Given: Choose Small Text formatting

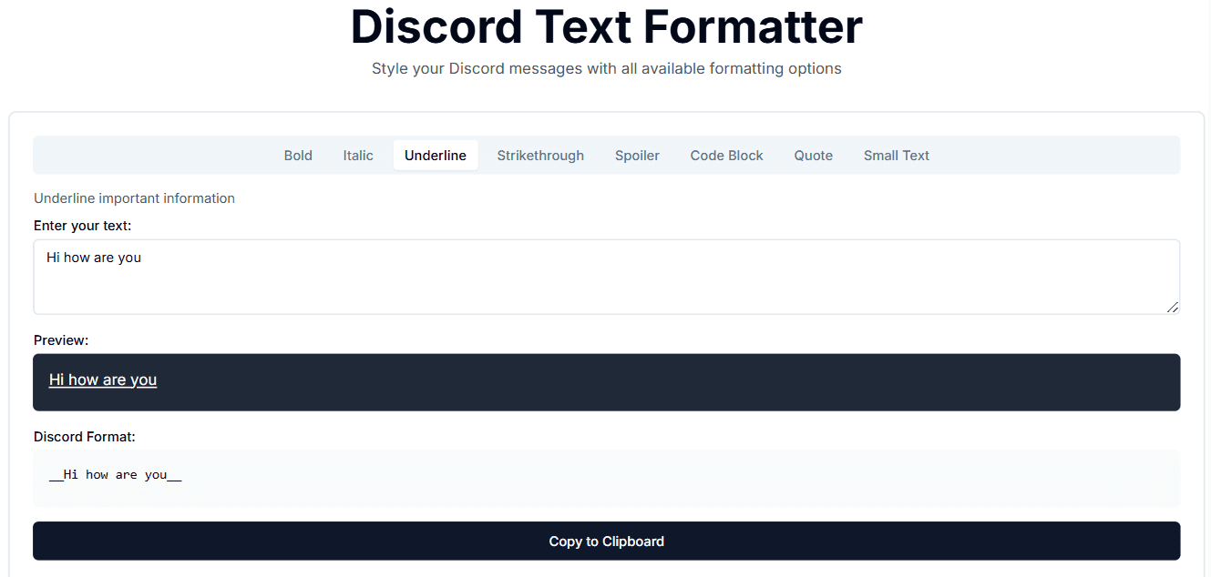Looking at the screenshot, I should [x=896, y=155].
